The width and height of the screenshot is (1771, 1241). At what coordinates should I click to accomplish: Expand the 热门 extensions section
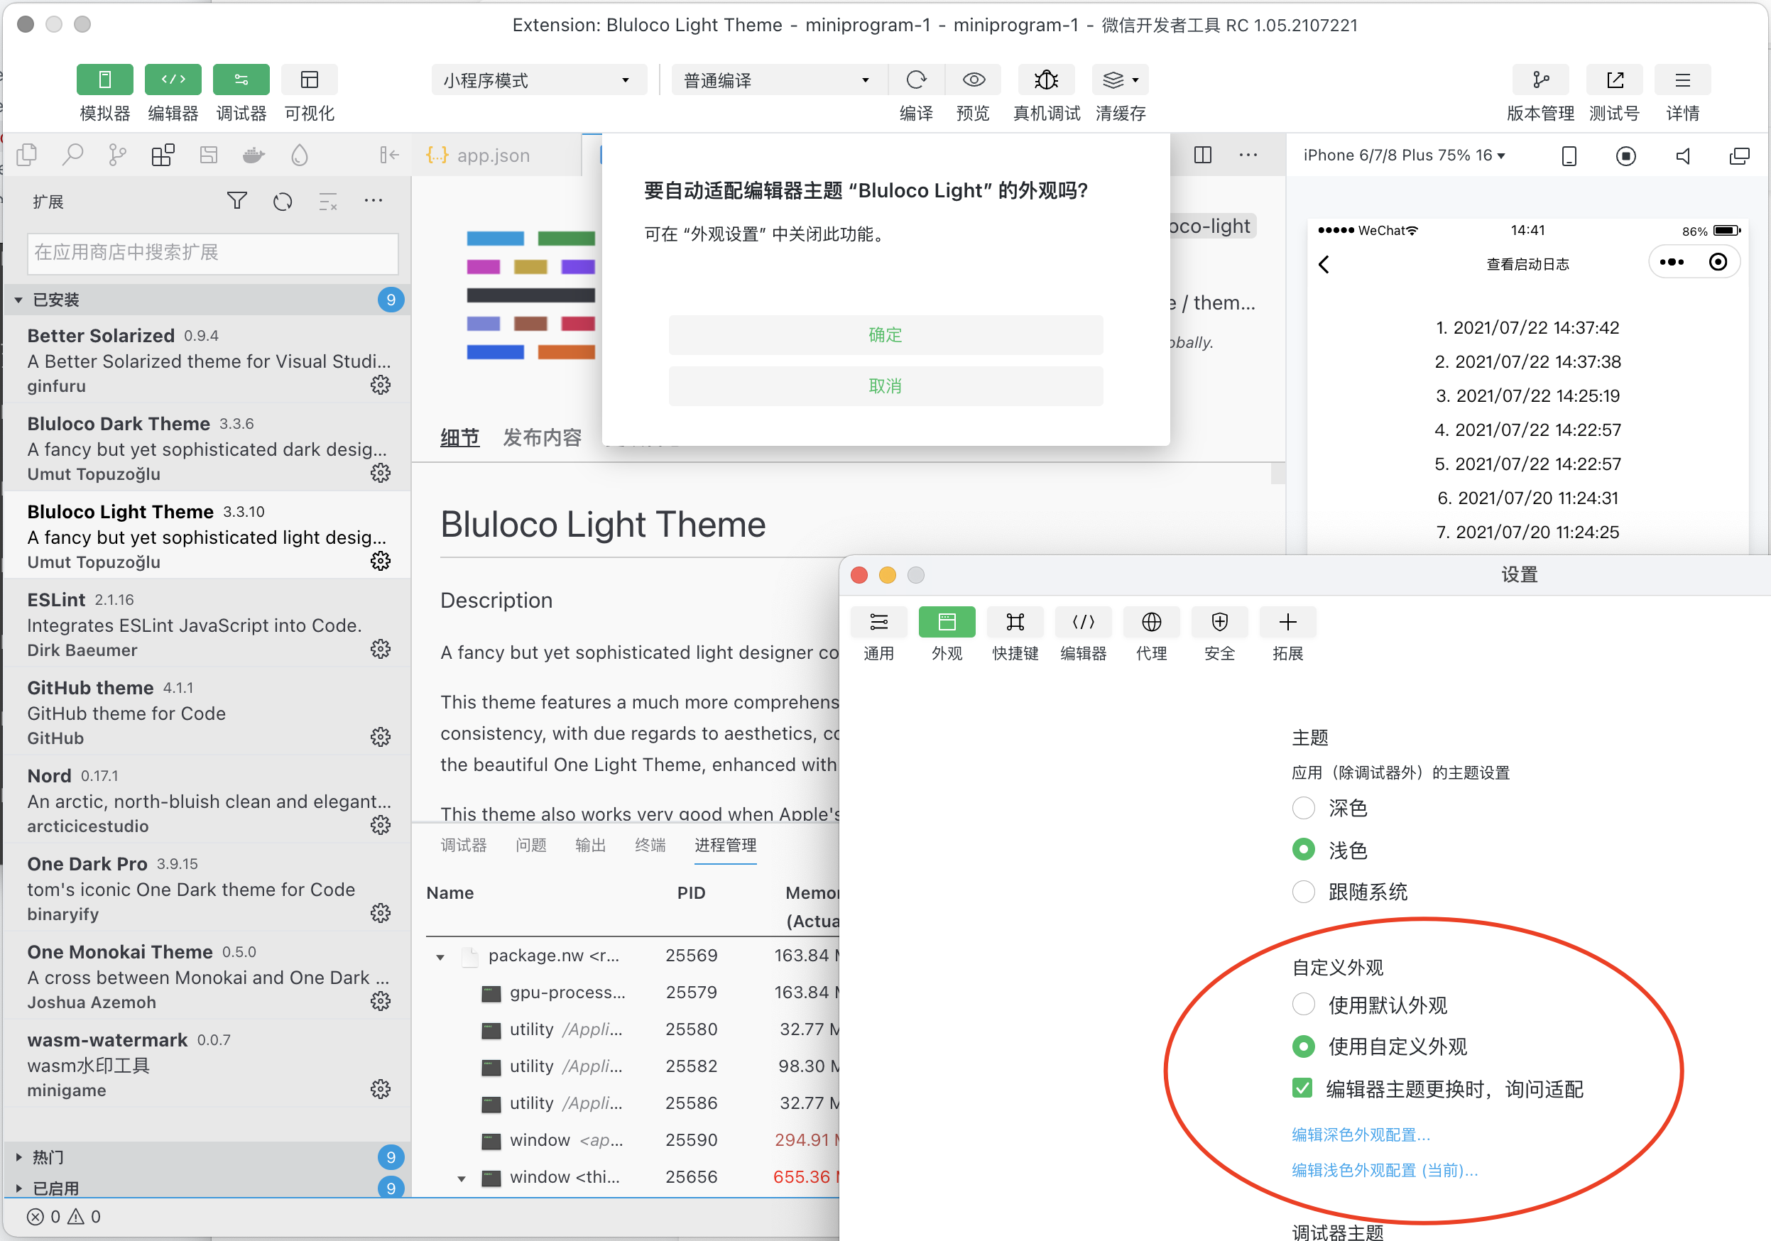pyautogui.click(x=48, y=1157)
